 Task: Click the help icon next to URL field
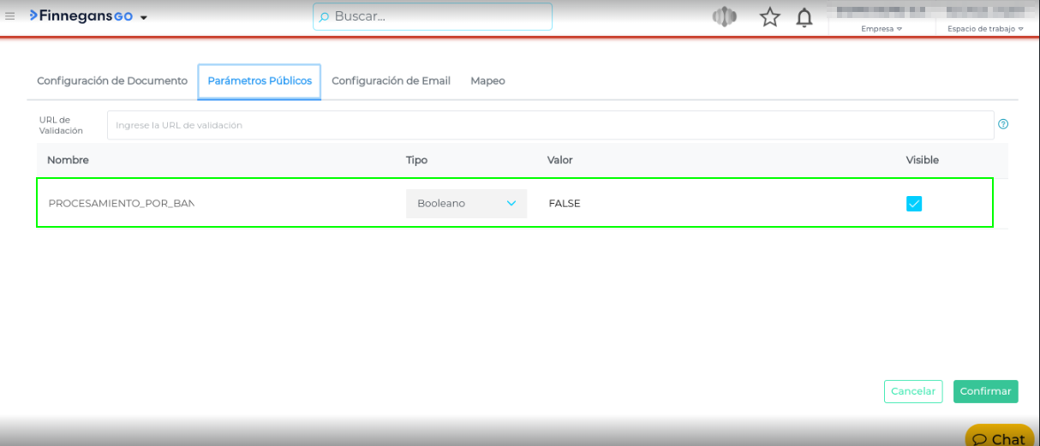[1003, 124]
